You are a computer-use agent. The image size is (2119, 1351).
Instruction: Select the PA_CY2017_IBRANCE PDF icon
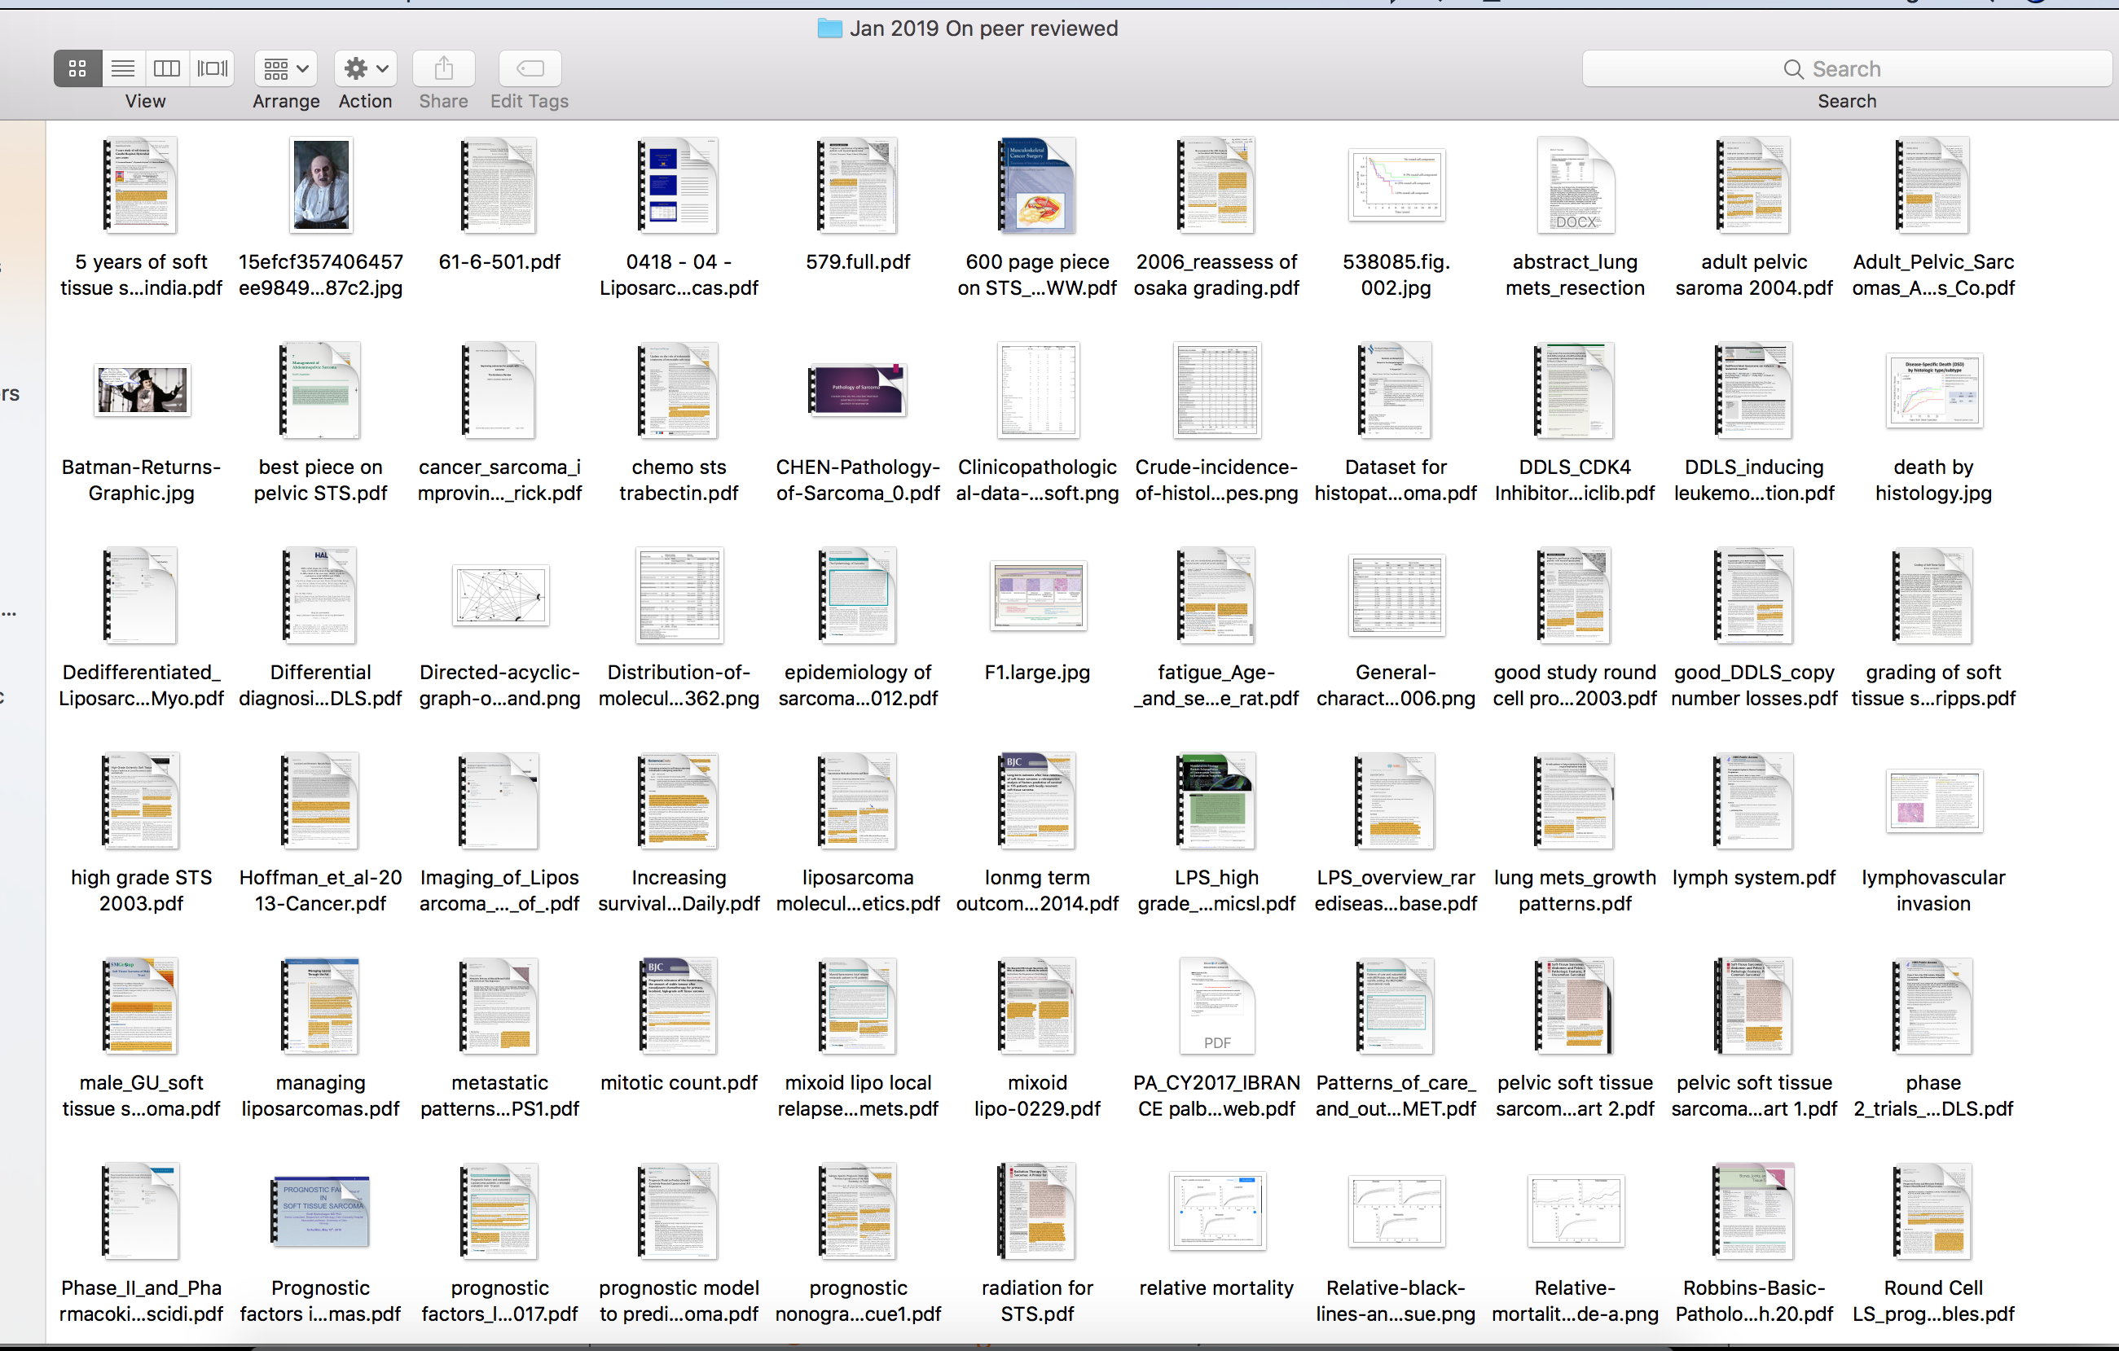pyautogui.click(x=1217, y=1006)
